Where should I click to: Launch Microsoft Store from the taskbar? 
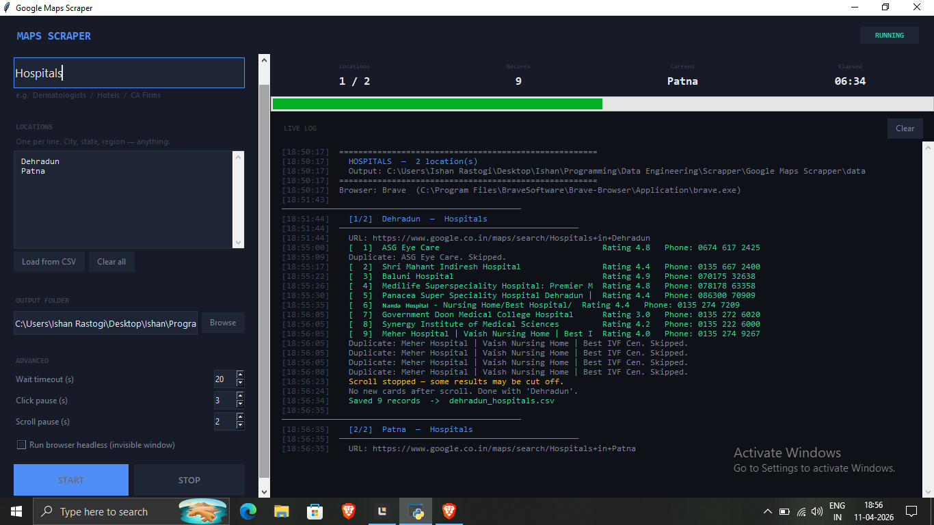click(315, 511)
